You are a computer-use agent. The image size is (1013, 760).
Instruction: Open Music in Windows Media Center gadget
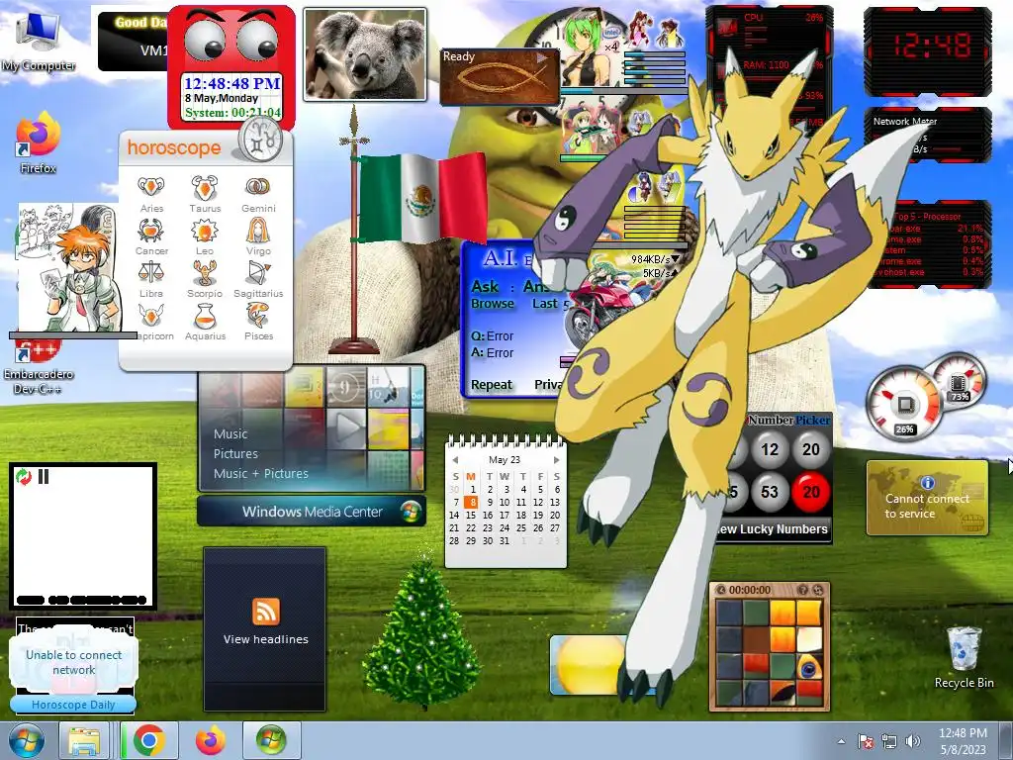pyautogui.click(x=230, y=434)
